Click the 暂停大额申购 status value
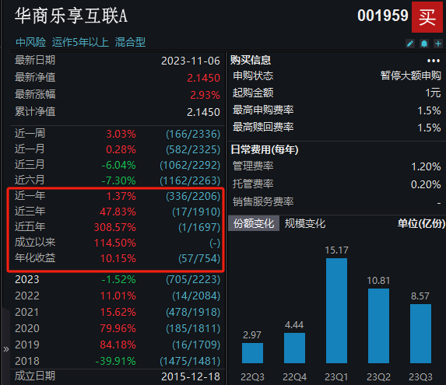The height and width of the screenshot is (385, 446). (411, 76)
